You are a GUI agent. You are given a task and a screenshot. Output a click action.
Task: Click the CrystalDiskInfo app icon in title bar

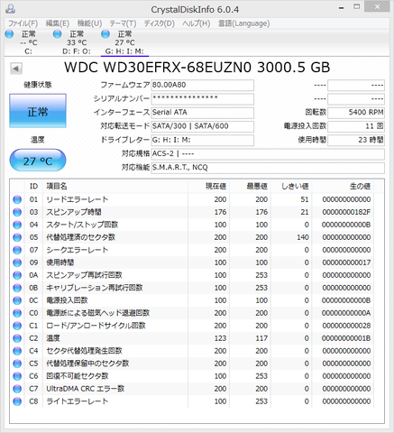point(10,9)
